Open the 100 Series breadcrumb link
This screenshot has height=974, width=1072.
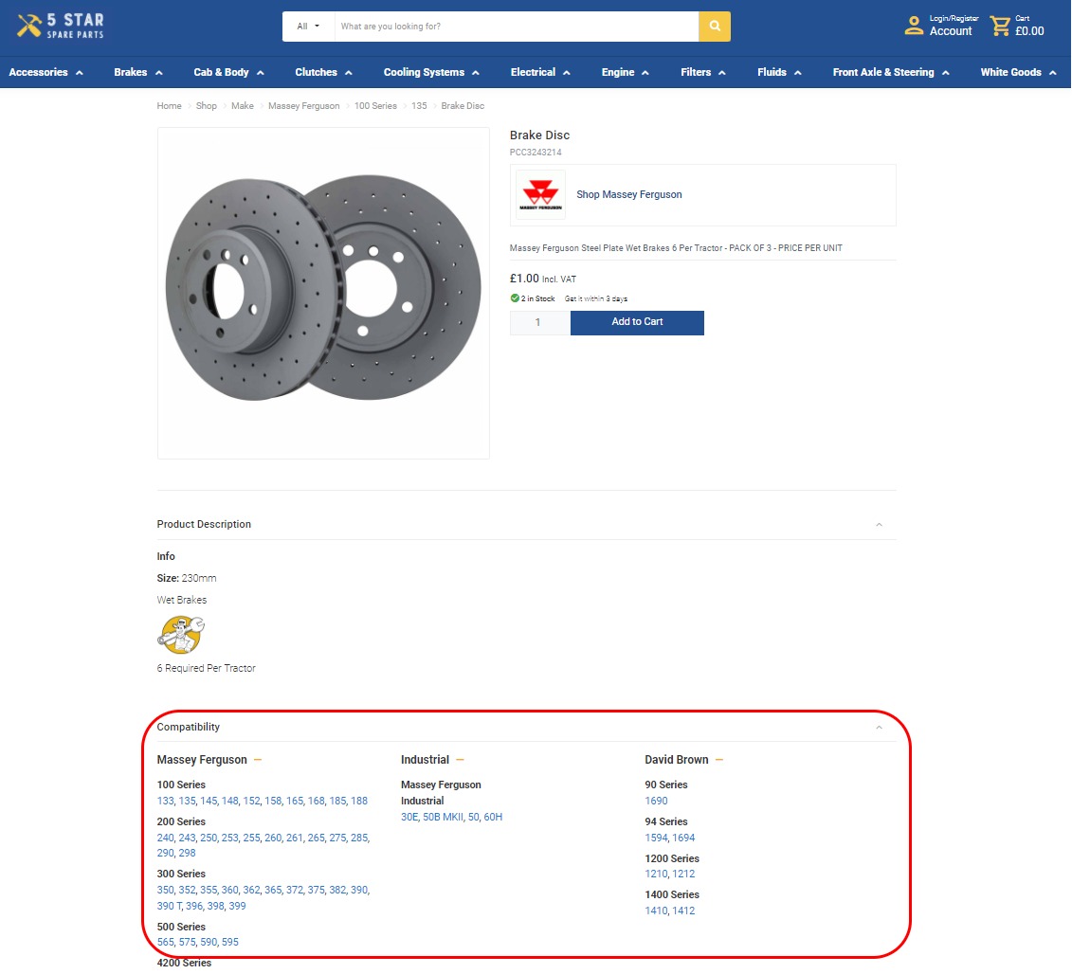375,106
